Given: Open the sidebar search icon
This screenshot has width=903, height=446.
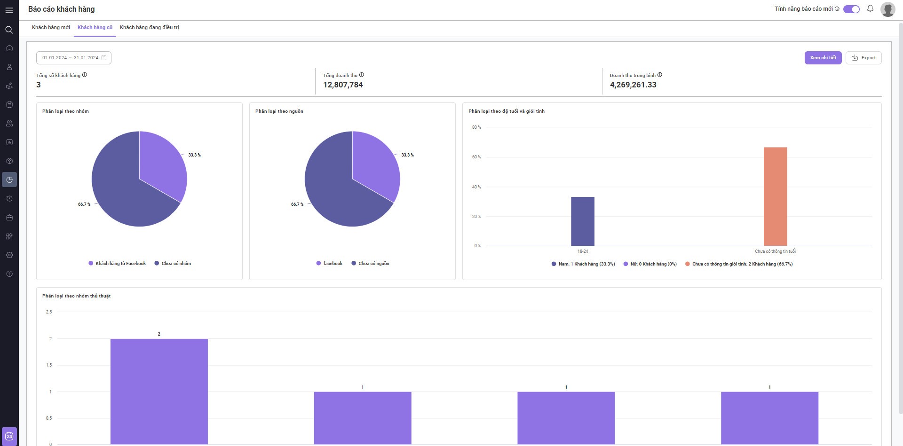Looking at the screenshot, I should [9, 30].
